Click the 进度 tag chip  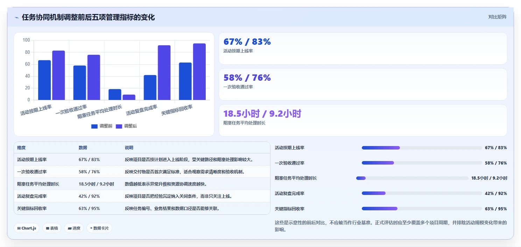[74, 228]
